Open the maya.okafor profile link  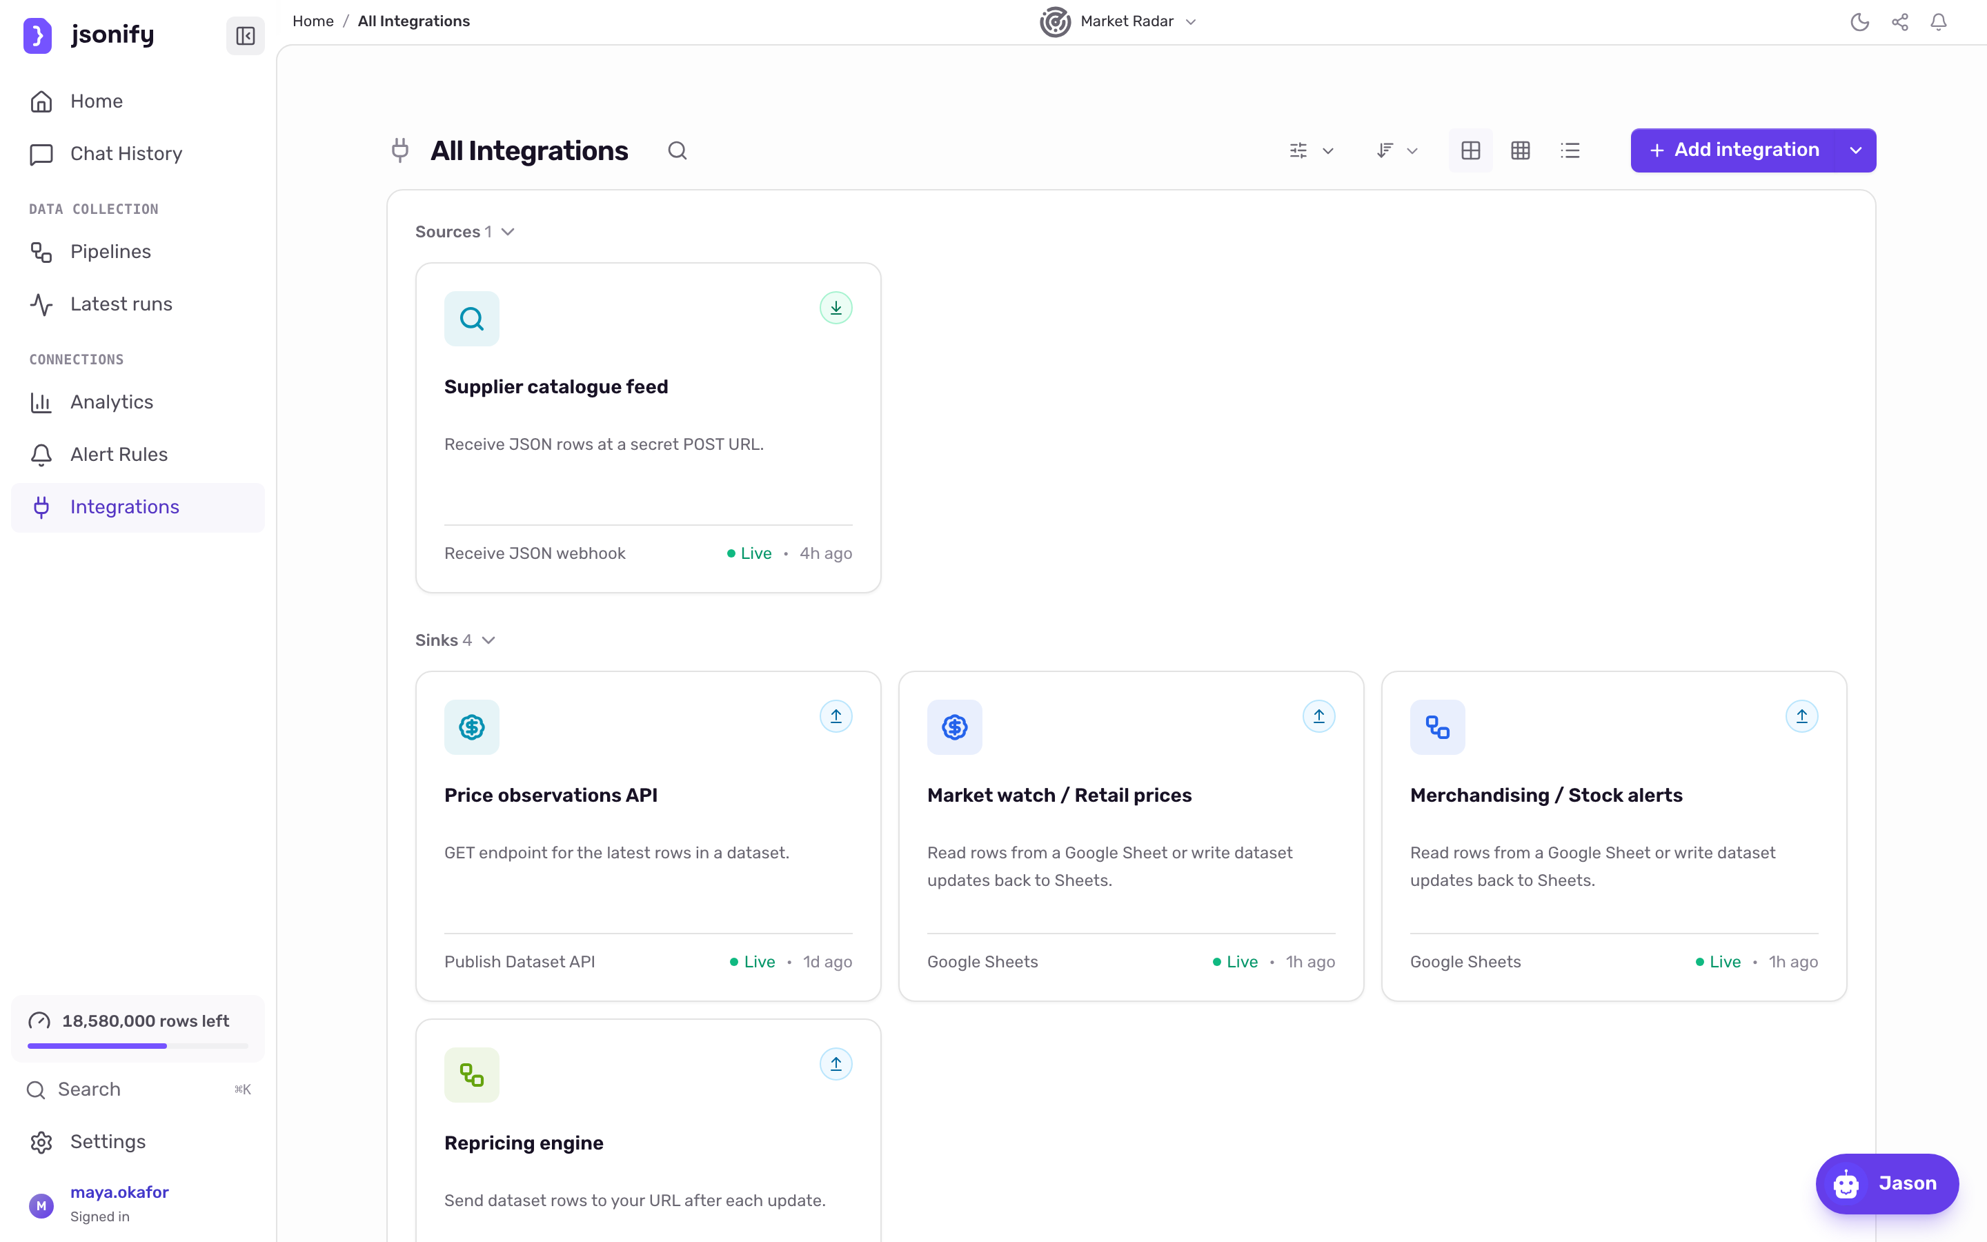pos(119,1192)
